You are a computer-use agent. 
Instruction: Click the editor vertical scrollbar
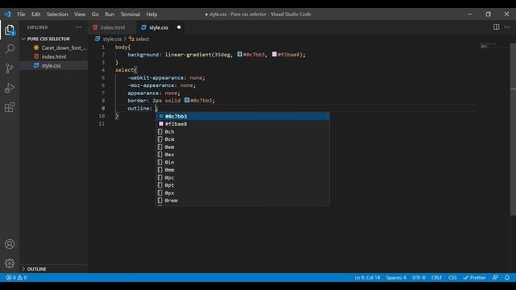513,129
